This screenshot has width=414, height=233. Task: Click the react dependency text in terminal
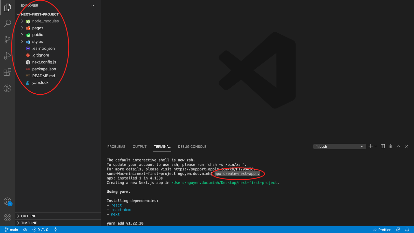(116, 205)
